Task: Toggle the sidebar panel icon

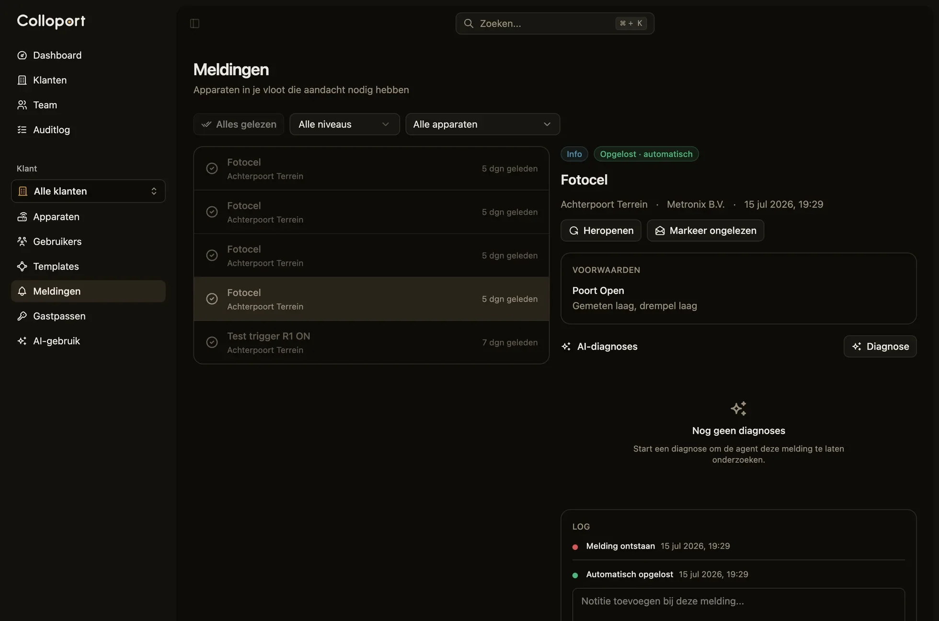Action: [195, 23]
